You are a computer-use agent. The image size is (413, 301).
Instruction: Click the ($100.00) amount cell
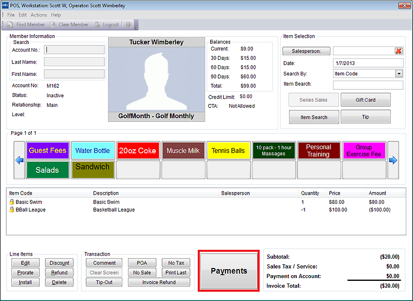[x=379, y=210]
